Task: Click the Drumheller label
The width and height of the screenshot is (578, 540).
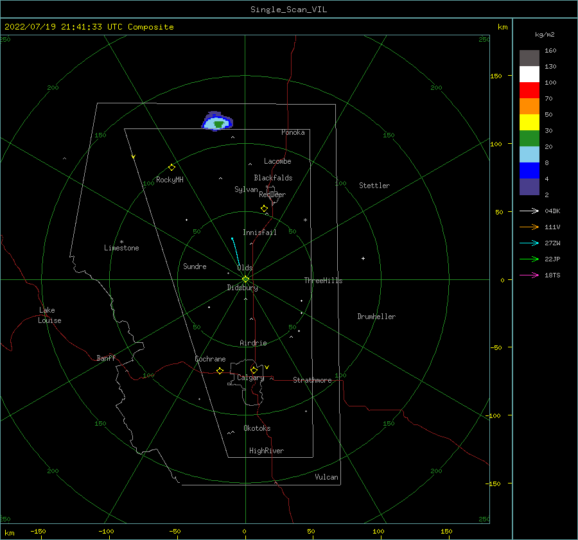Action: click(376, 317)
